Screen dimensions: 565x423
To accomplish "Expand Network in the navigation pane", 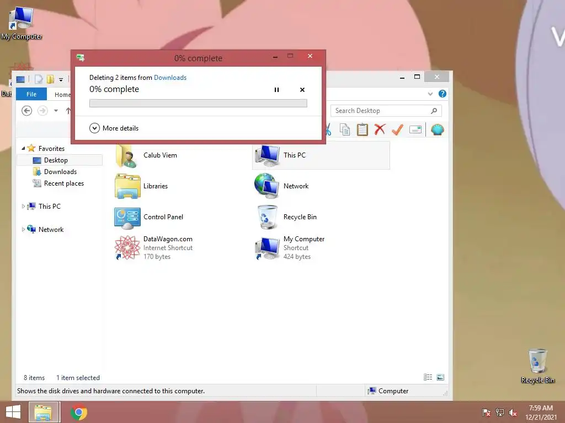I will coord(23,229).
